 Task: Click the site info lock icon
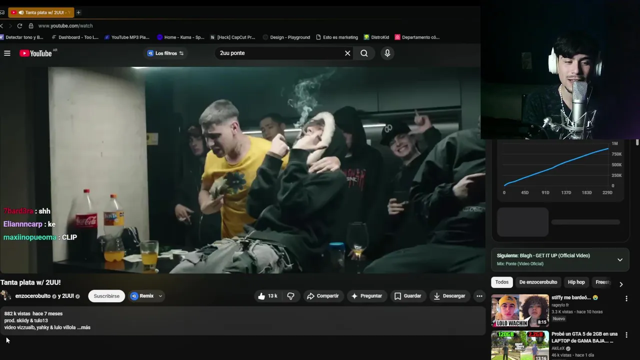coord(31,25)
